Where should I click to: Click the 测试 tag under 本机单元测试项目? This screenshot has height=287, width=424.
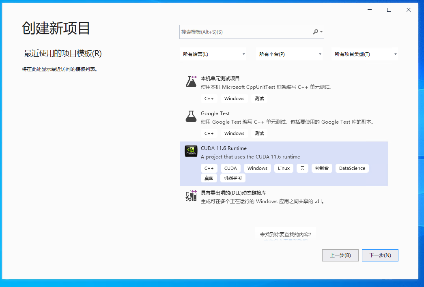click(x=259, y=99)
